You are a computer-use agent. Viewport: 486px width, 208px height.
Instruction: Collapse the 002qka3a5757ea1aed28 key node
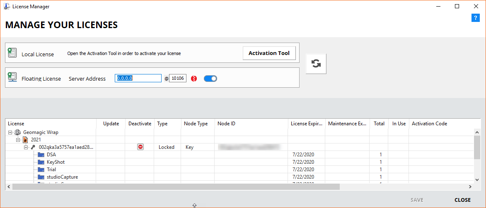tap(26, 147)
